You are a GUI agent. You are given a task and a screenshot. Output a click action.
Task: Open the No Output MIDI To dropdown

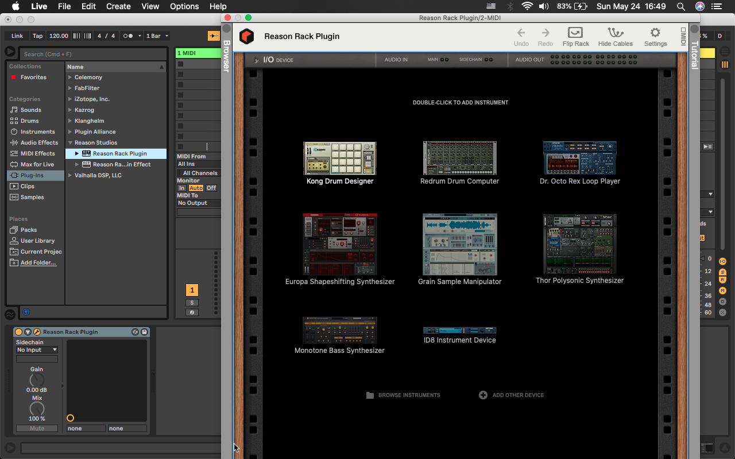click(198, 203)
